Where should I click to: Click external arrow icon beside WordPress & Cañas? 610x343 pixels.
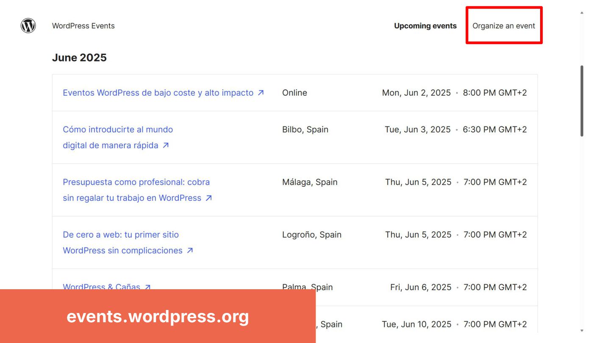pyautogui.click(x=147, y=286)
